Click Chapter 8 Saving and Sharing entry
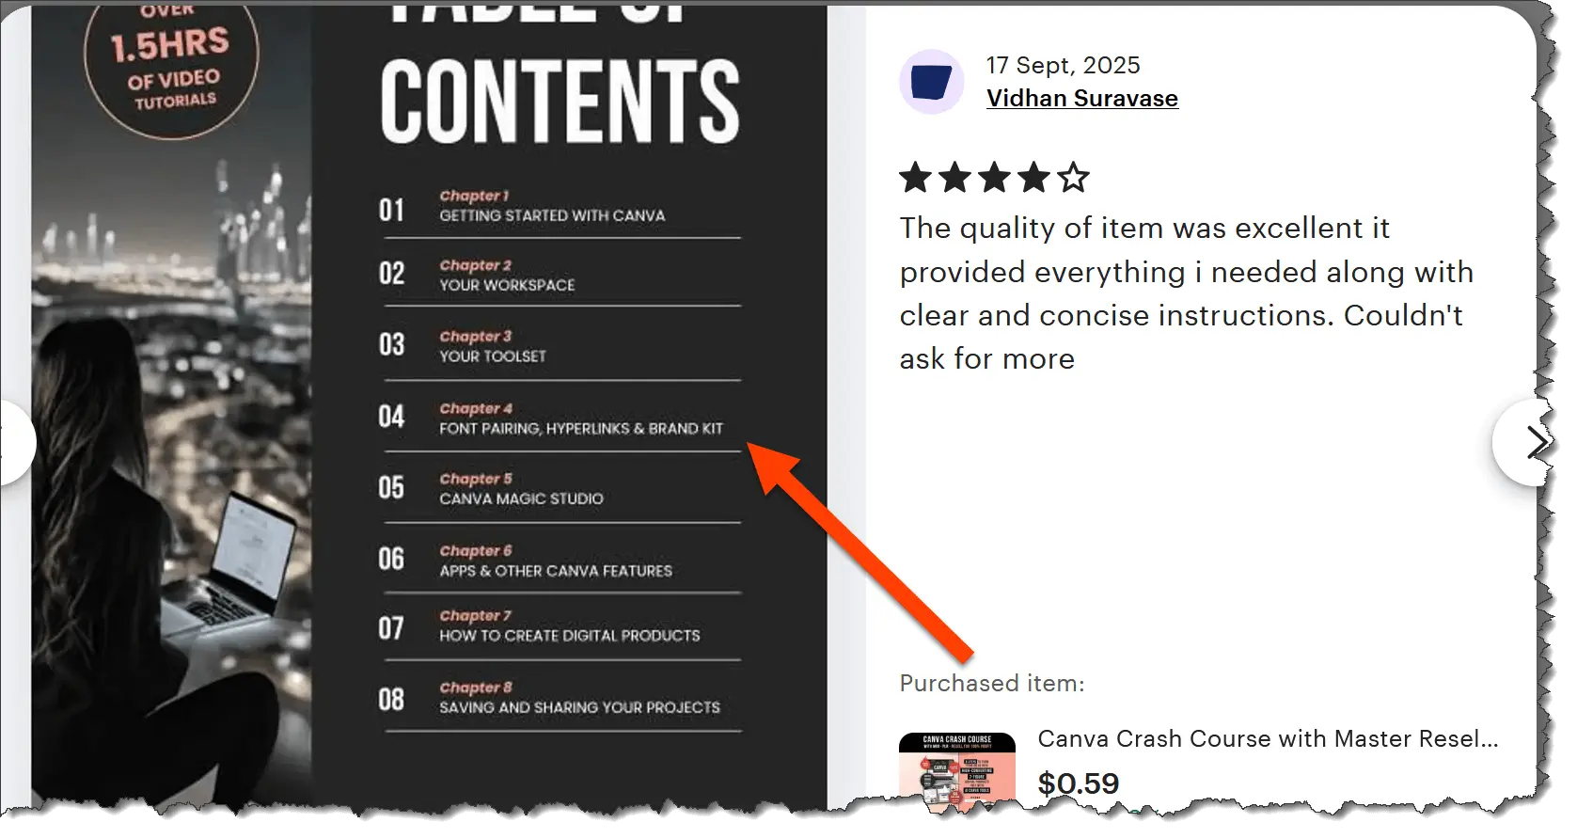 coord(560,698)
